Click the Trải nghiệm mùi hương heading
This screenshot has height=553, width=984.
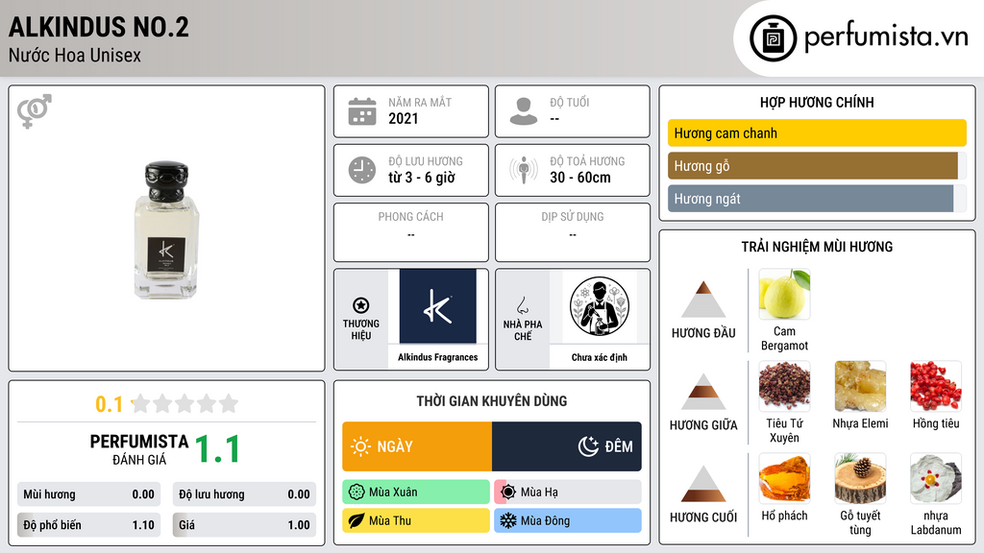(817, 247)
